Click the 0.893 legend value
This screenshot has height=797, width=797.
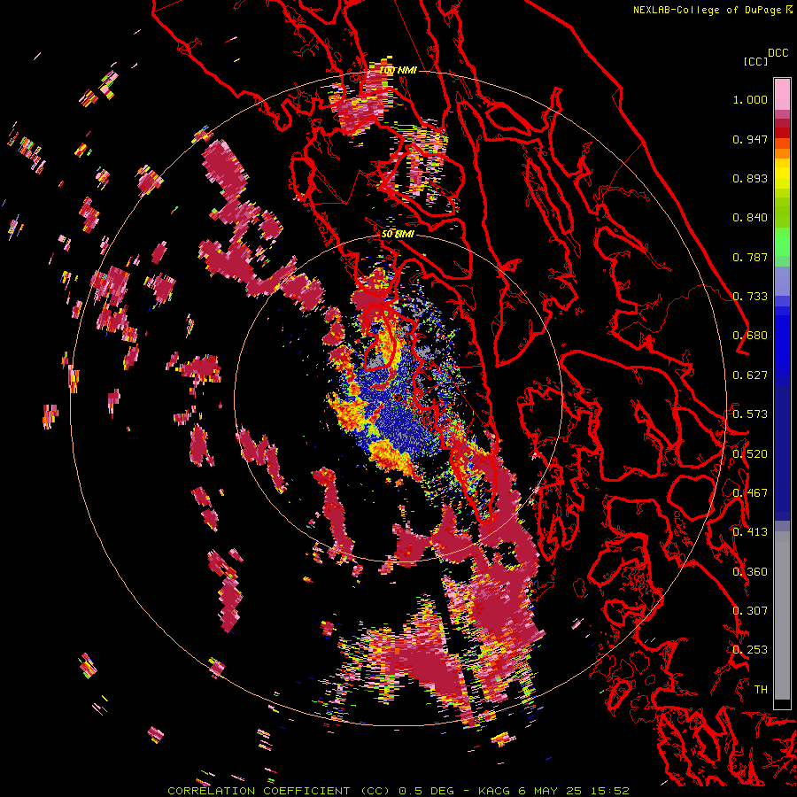pyautogui.click(x=750, y=178)
